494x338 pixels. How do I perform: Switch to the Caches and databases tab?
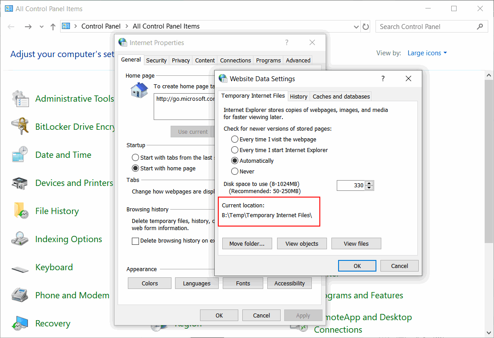coord(341,96)
